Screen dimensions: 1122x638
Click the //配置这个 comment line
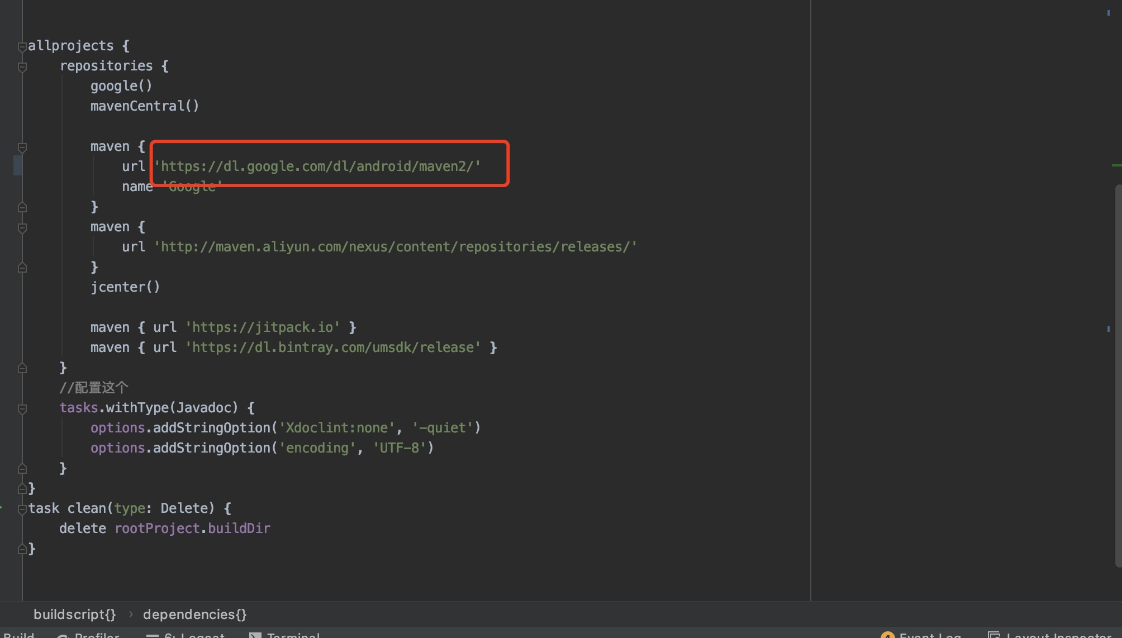click(x=94, y=388)
